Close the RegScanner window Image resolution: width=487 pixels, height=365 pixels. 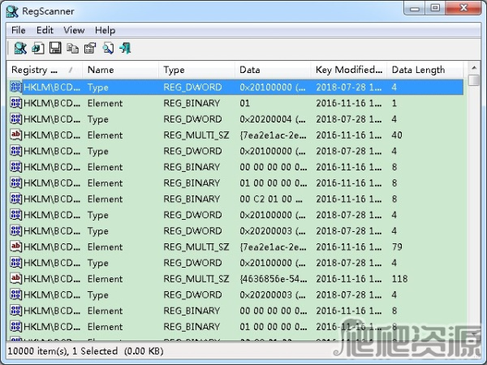click(463, 8)
